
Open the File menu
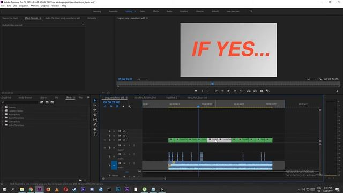pyautogui.click(x=3, y=6)
